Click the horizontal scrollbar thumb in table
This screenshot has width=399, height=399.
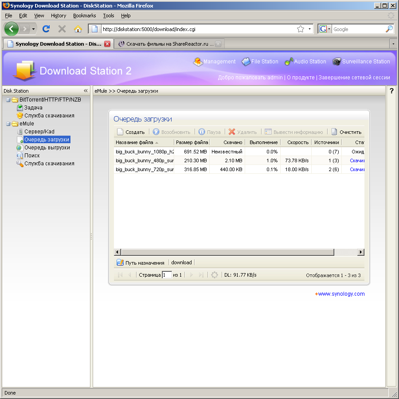(x=227, y=252)
